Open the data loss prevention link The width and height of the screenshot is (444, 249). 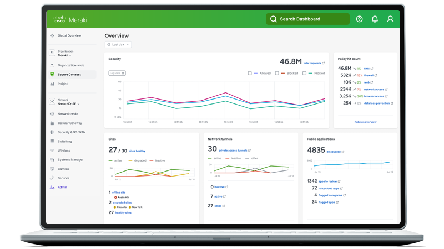[377, 103]
